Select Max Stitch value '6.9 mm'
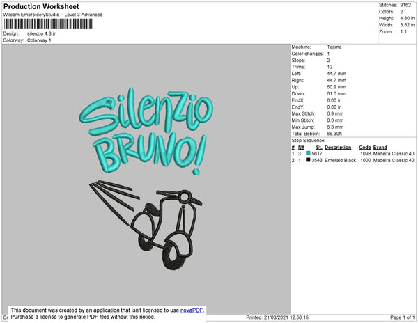 (335, 113)
